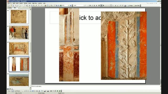Click the Print Preview magnifier icon

27,5
